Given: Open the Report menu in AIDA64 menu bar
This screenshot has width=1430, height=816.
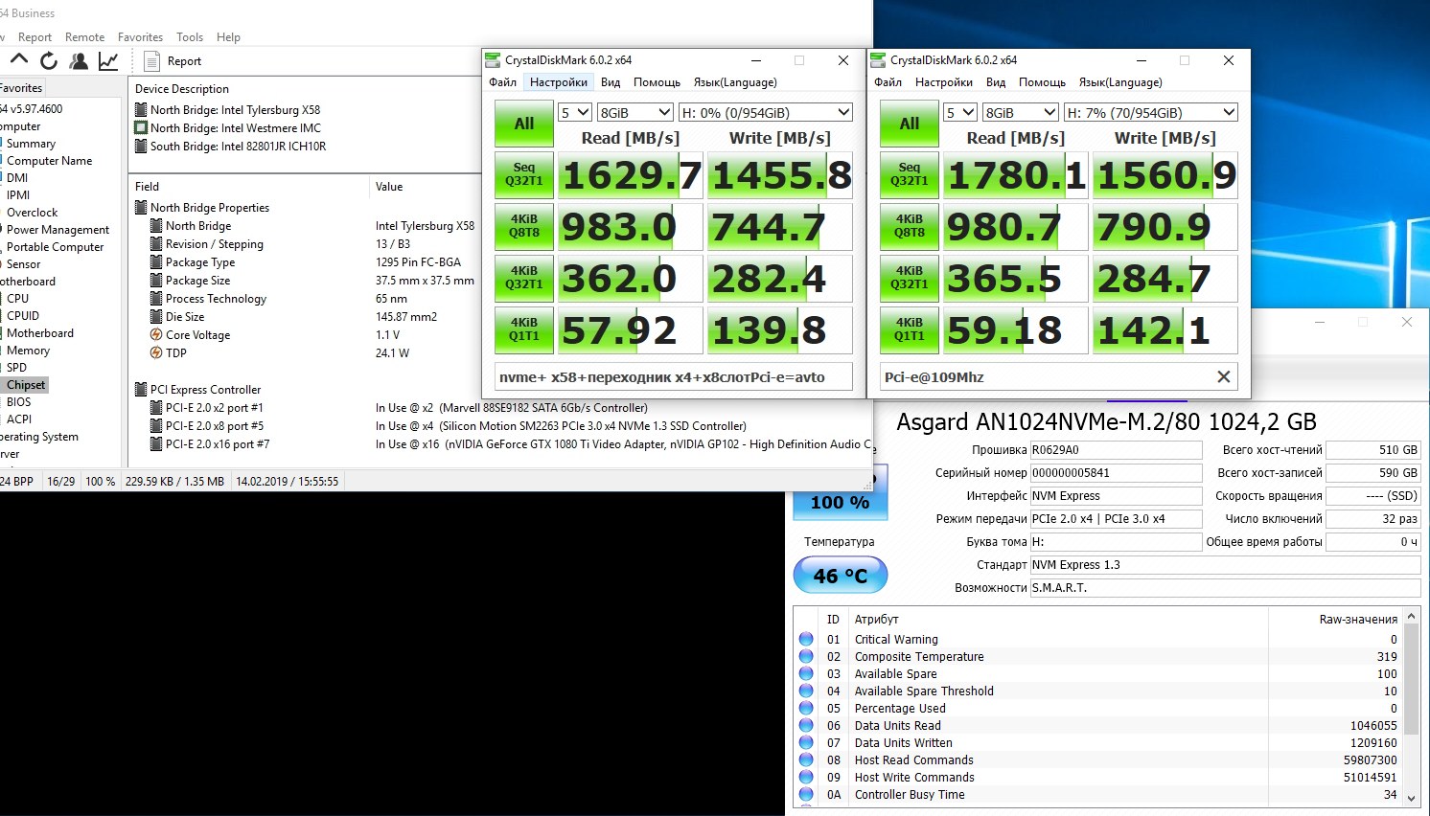Looking at the screenshot, I should (35, 37).
